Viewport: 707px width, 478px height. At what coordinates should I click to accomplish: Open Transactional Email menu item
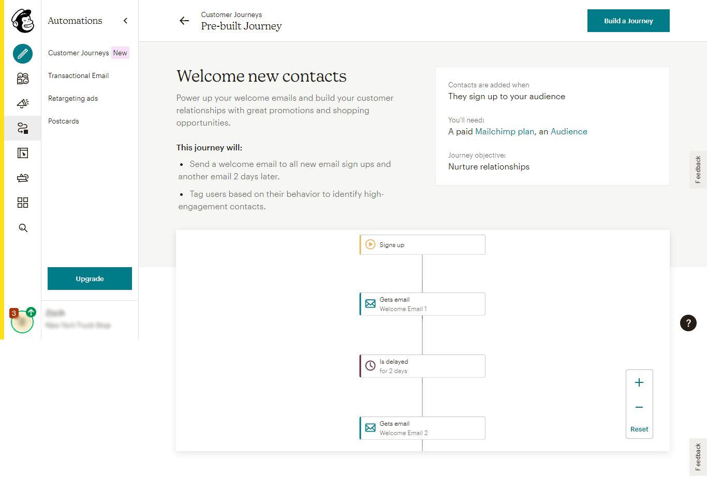(79, 75)
